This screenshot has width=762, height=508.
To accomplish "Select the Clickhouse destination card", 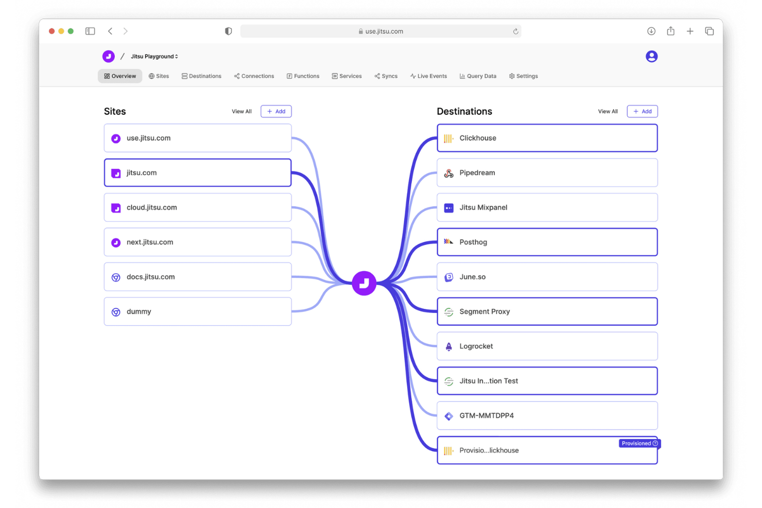I will [x=547, y=138].
